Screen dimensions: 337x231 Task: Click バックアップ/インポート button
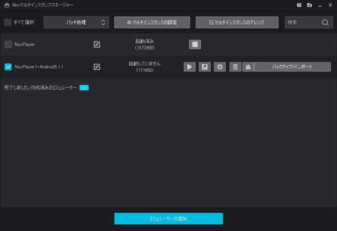pos(292,67)
